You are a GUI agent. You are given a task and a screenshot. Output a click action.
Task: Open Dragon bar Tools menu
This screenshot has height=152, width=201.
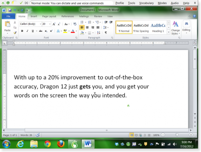pyautogui.click(x=132, y=3)
